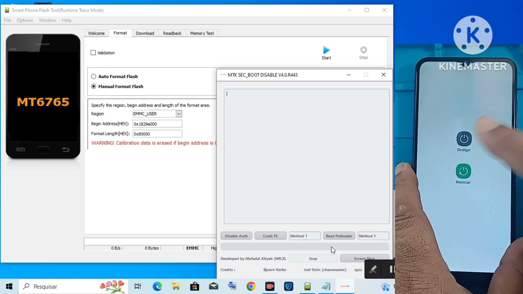Open the Method 1 dropdown beside Crash PL
Screen dimensions: 523x294
[x=304, y=236]
